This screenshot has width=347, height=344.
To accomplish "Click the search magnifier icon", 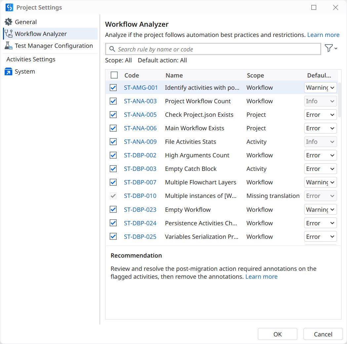I will [112, 49].
